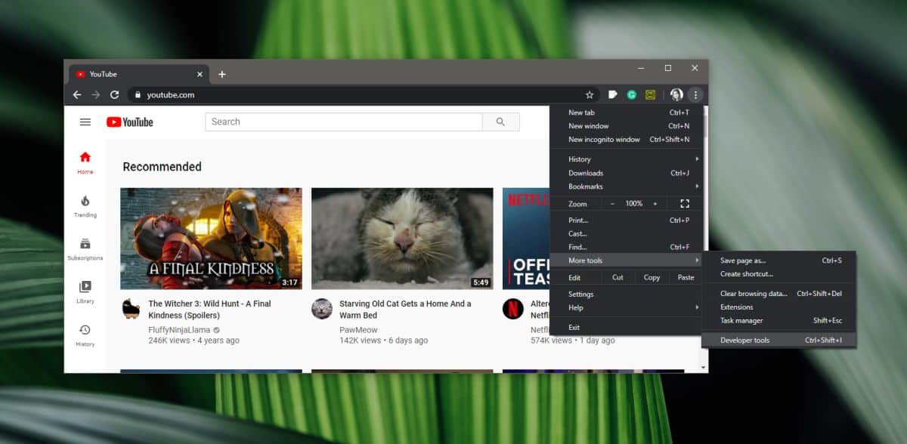Viewport: 907px width, 444px height.
Task: Click the yellow square extension icon
Action: tap(650, 95)
